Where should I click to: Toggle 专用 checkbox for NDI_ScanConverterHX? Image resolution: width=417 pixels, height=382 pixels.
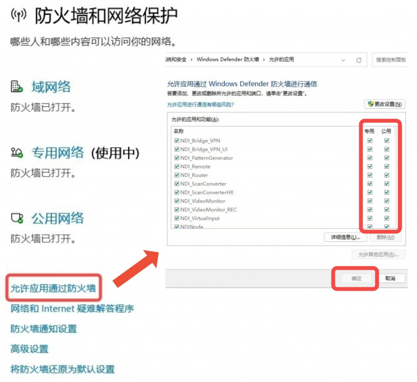click(370, 192)
